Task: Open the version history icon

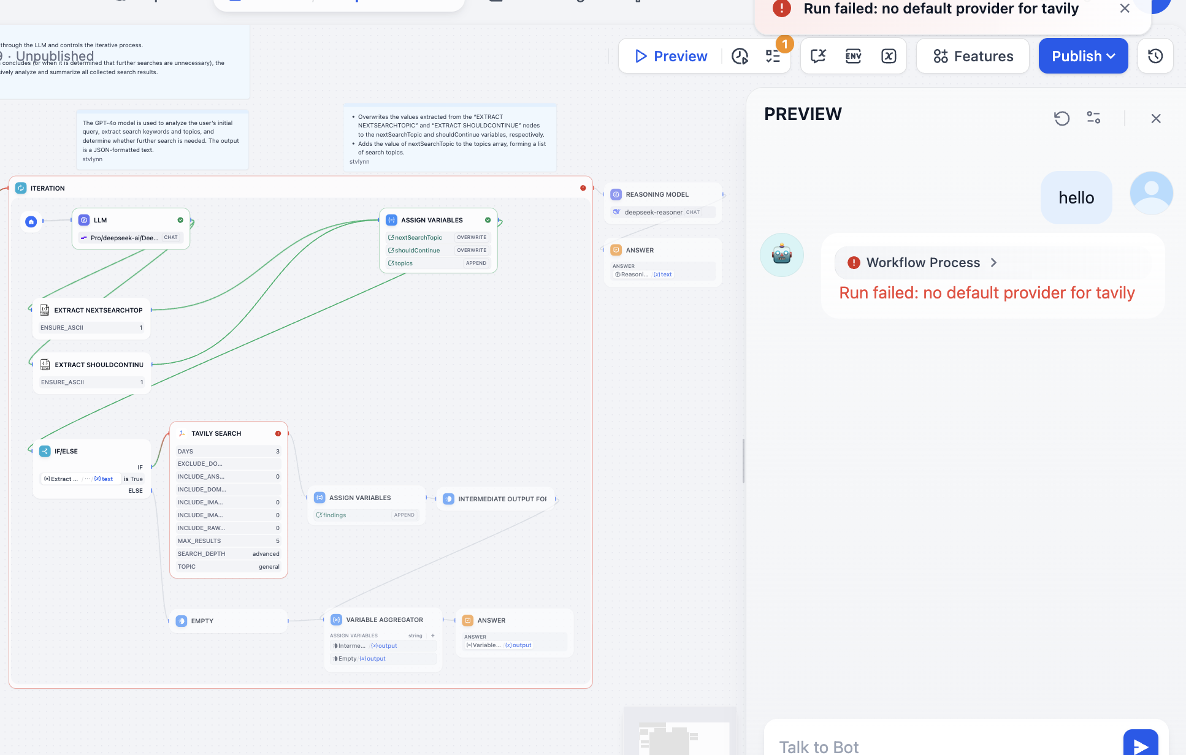Action: (x=1155, y=56)
